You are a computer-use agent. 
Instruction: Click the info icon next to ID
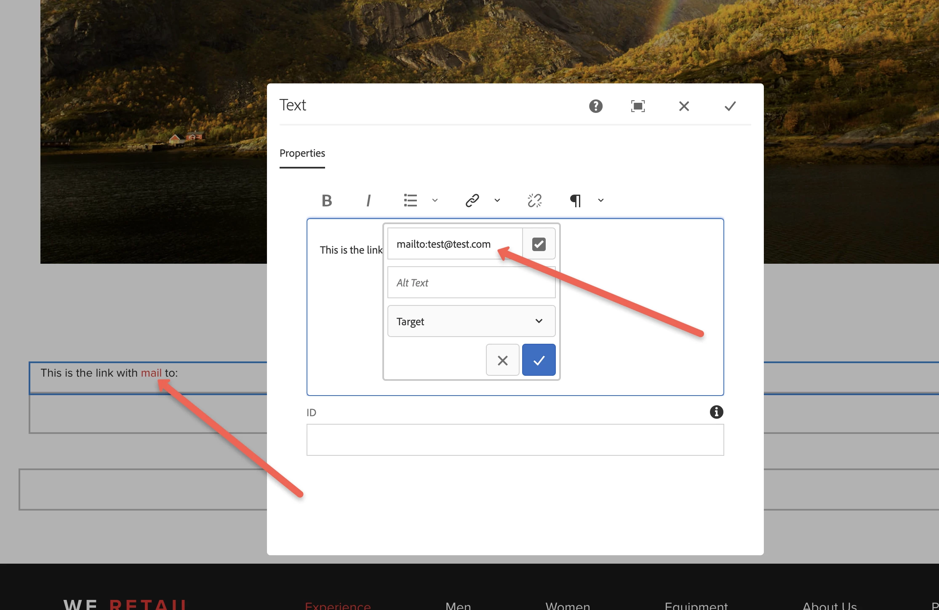716,412
